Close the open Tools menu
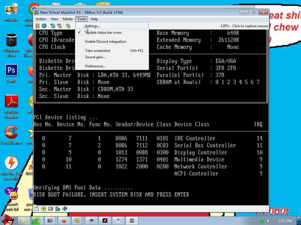301x225 pixels. (x=82, y=19)
